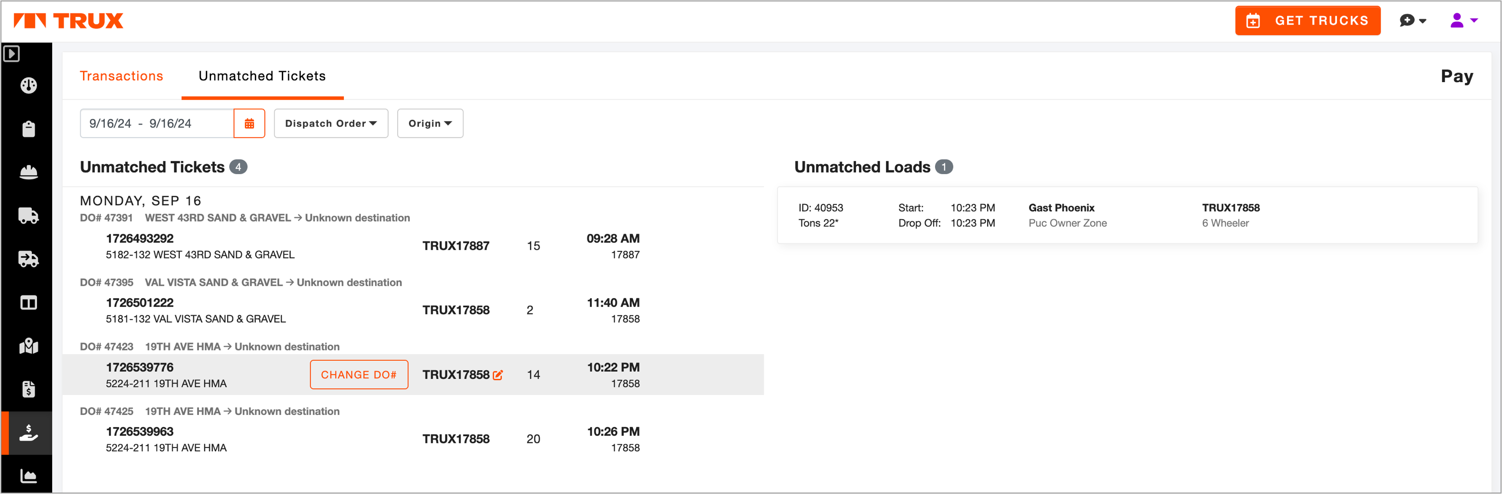Select ticket 1726501222

(412, 311)
